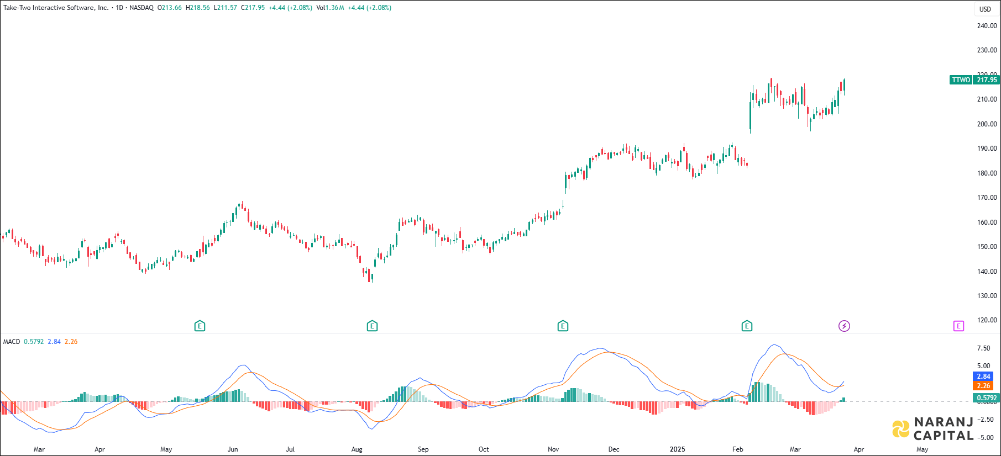Click the 230.00 price axis label
The image size is (1001, 456).
[x=987, y=50]
